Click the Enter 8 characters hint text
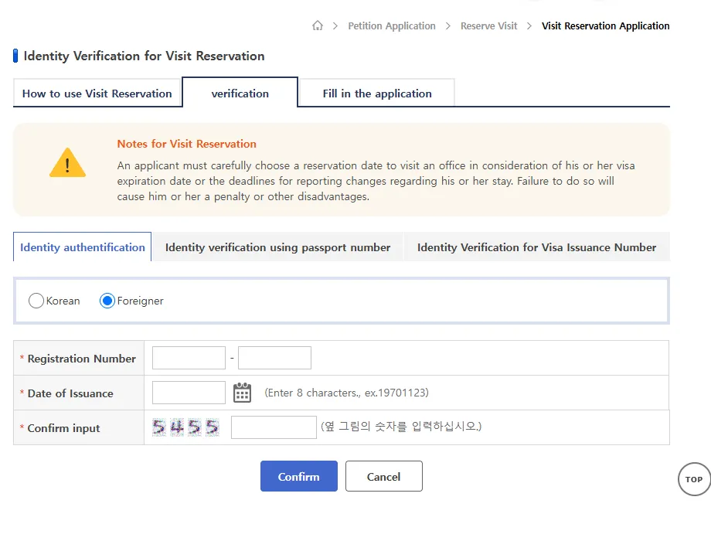The width and height of the screenshot is (711, 558). click(x=346, y=393)
